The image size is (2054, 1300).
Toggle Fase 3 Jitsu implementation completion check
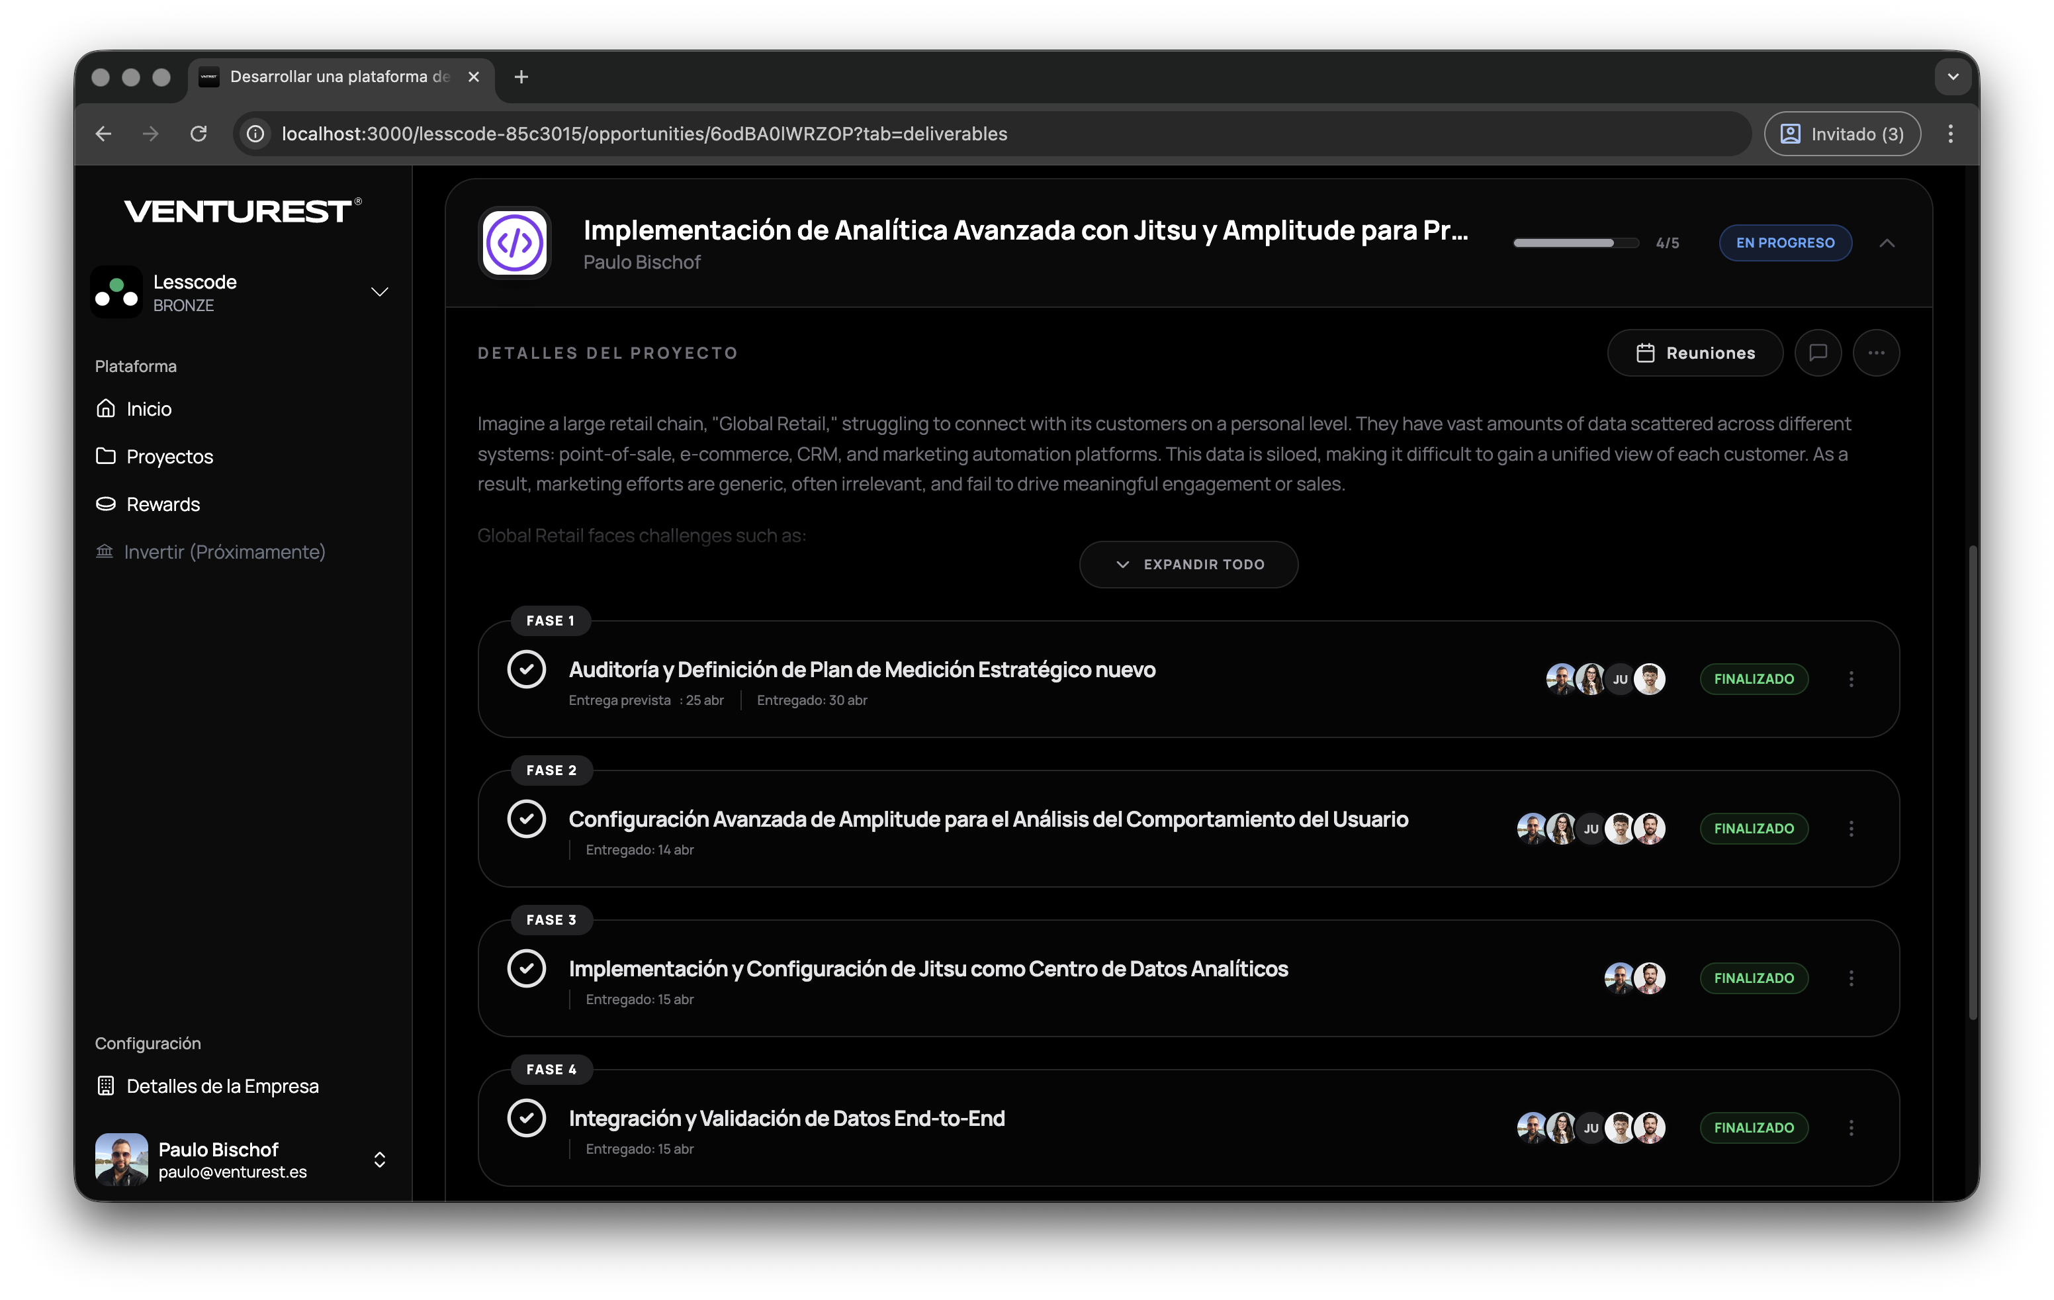click(x=526, y=968)
